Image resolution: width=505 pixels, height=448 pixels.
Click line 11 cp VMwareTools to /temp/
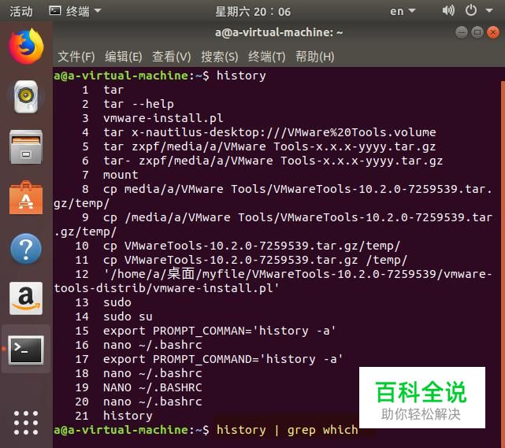[255, 260]
